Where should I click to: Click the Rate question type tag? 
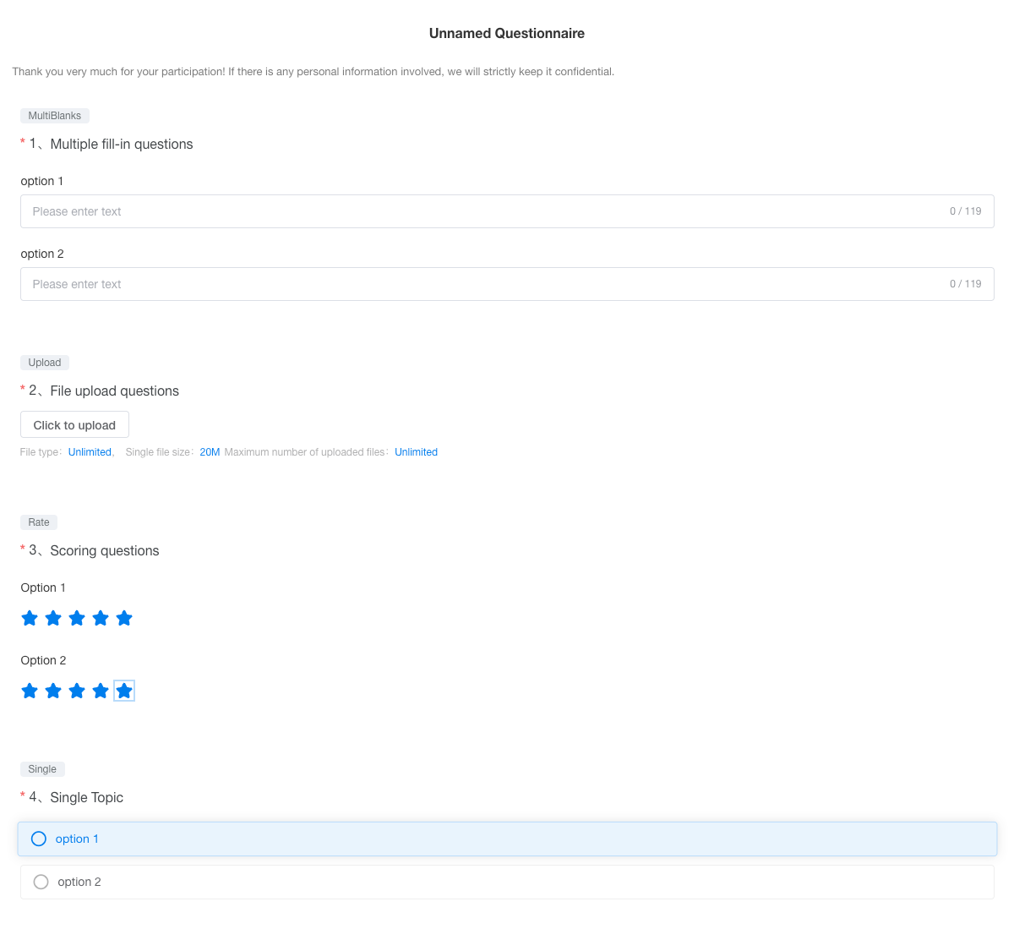(39, 522)
